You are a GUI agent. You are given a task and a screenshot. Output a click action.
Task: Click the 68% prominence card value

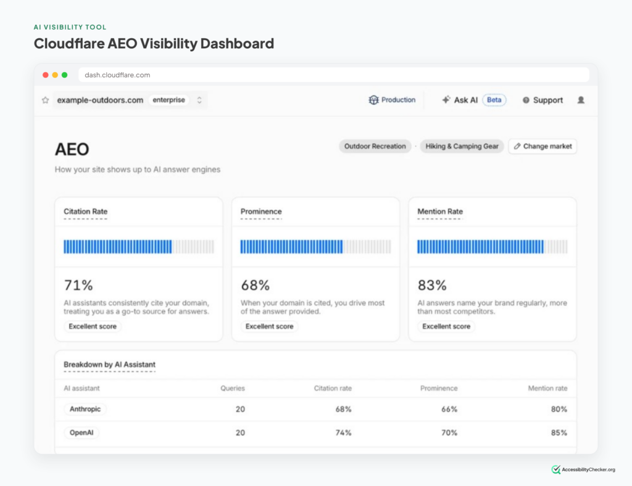(x=256, y=285)
